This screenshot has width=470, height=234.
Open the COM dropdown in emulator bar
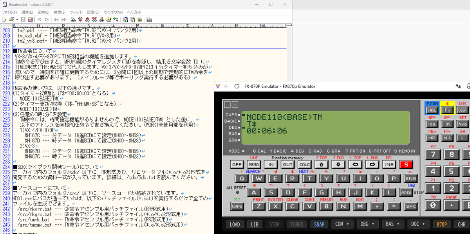342,224
